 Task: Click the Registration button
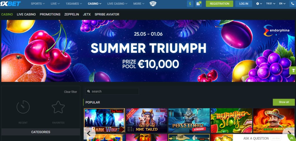[219, 3]
